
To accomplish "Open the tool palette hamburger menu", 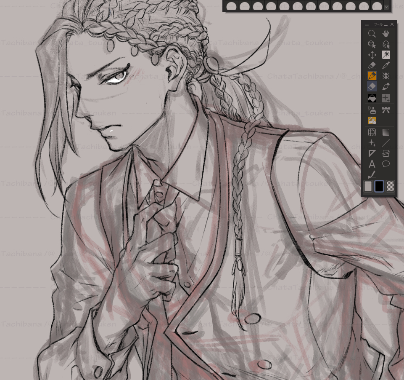I will (367, 24).
